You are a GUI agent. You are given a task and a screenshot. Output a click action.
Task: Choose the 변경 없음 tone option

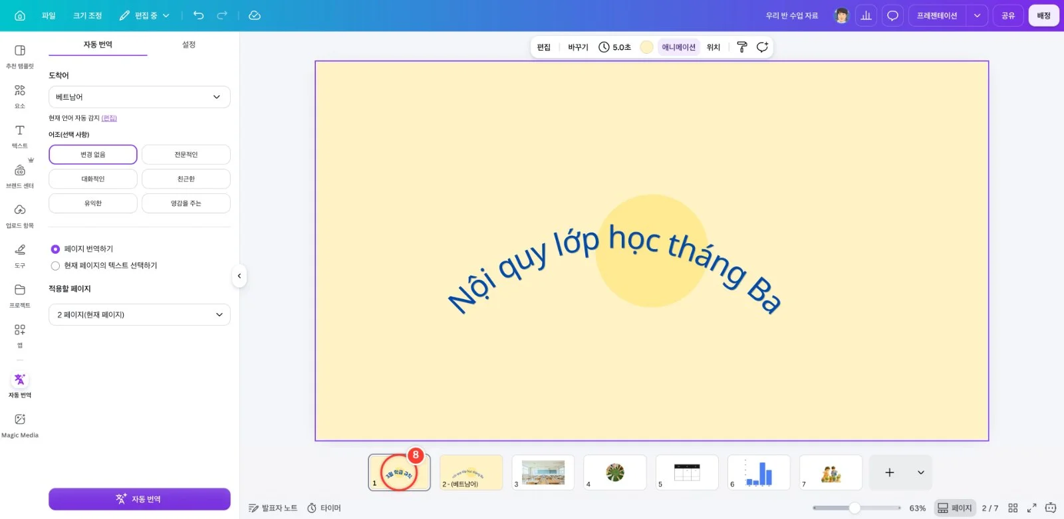[x=93, y=154]
